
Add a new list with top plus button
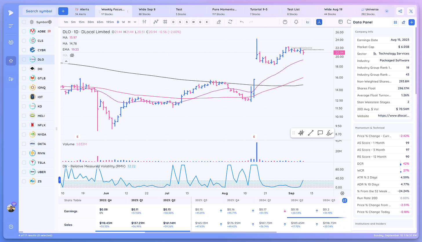63,11
